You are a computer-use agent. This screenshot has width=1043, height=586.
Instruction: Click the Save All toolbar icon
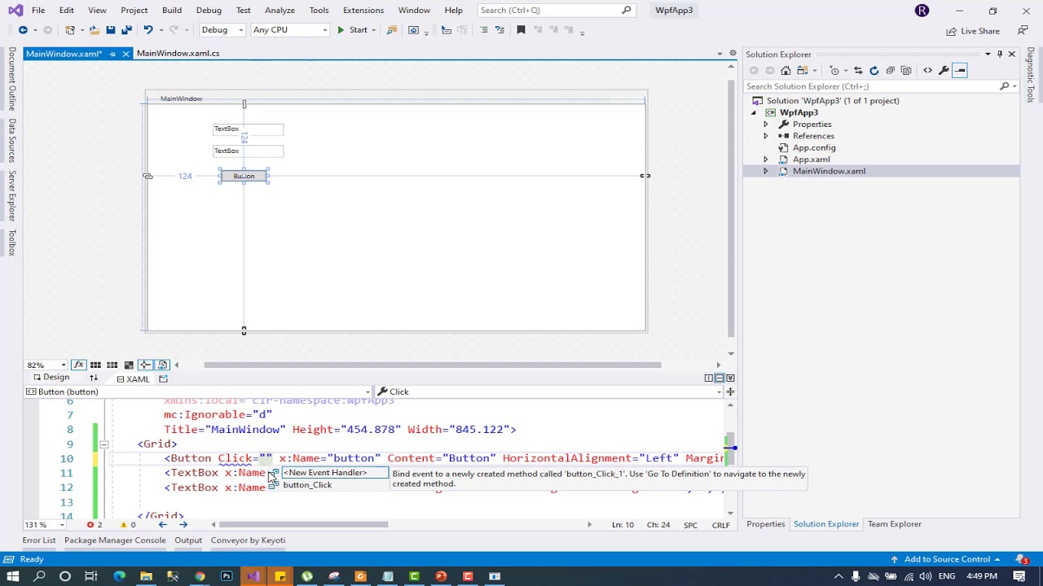point(126,30)
